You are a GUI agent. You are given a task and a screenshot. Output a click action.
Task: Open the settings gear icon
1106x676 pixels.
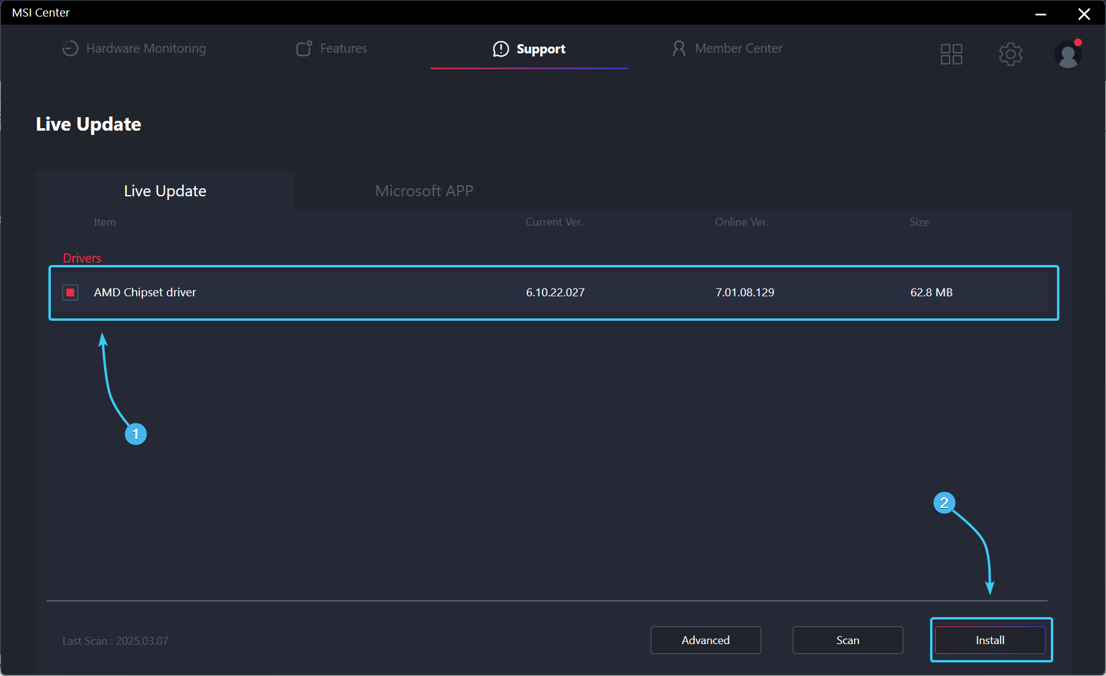pos(1010,54)
